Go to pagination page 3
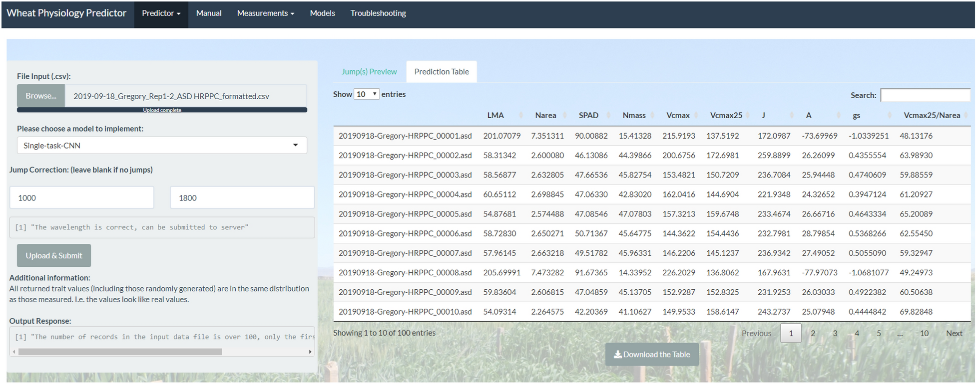Viewport: 976px width, 384px height. click(x=835, y=333)
